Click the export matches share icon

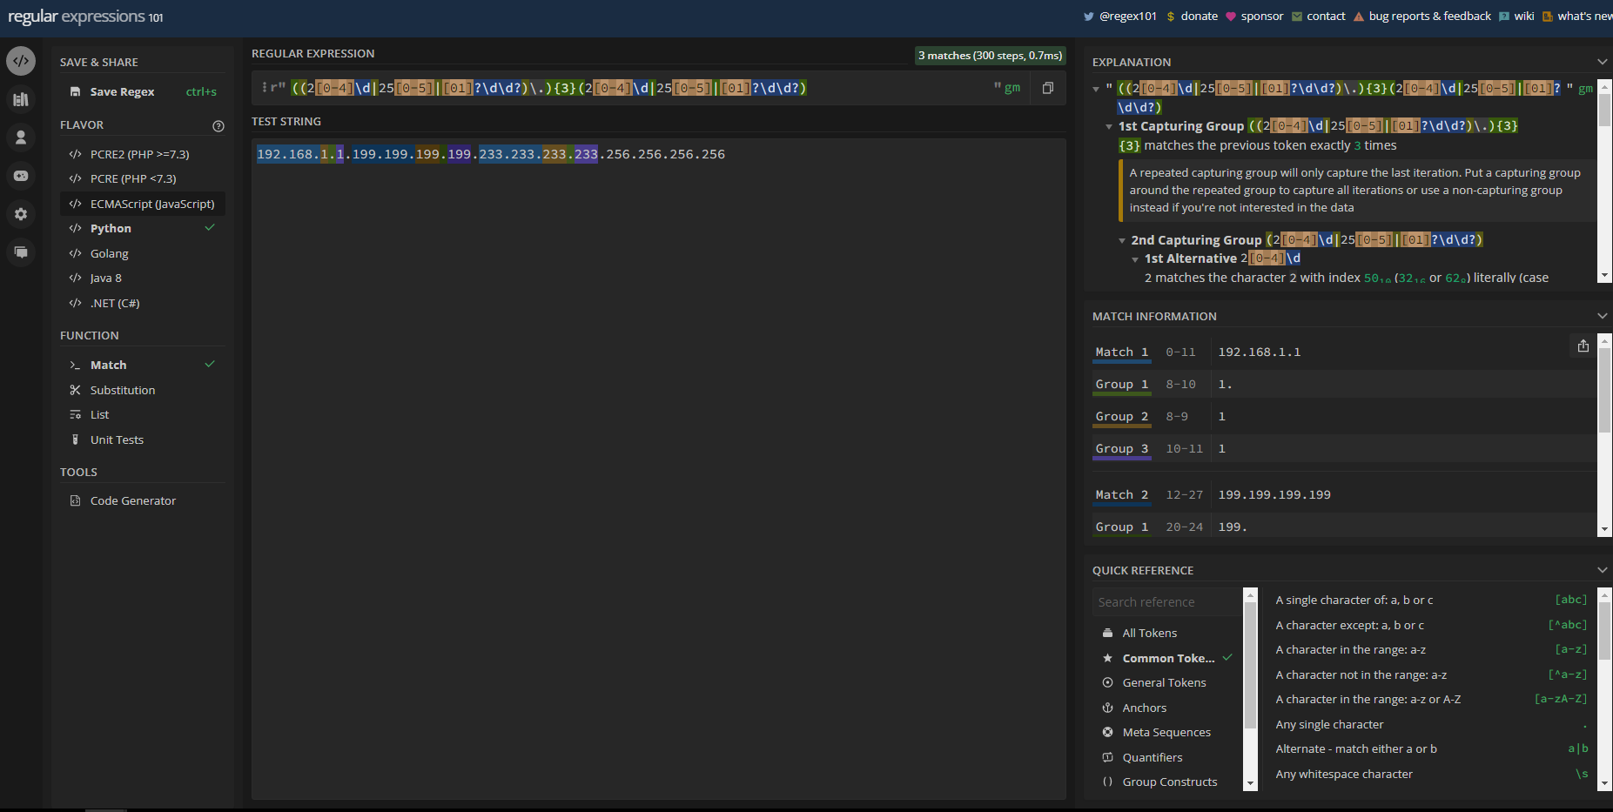[x=1583, y=346]
